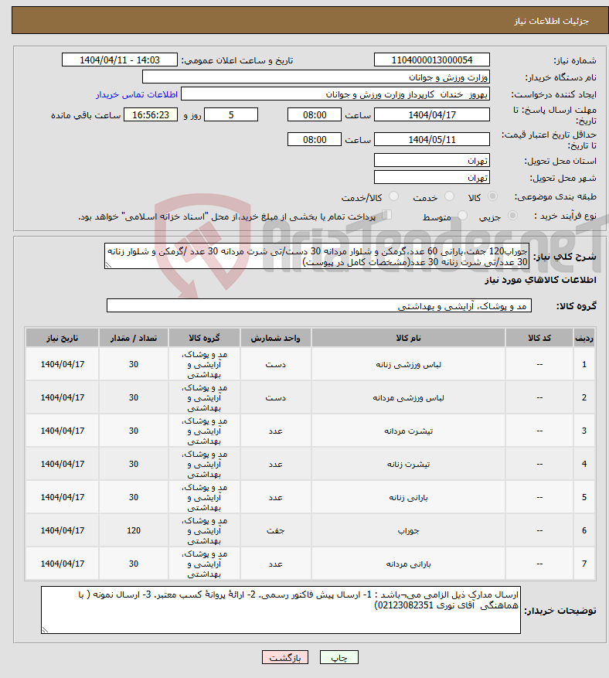
Task: Click unit جفت in the جوراب row
Action: click(x=275, y=530)
